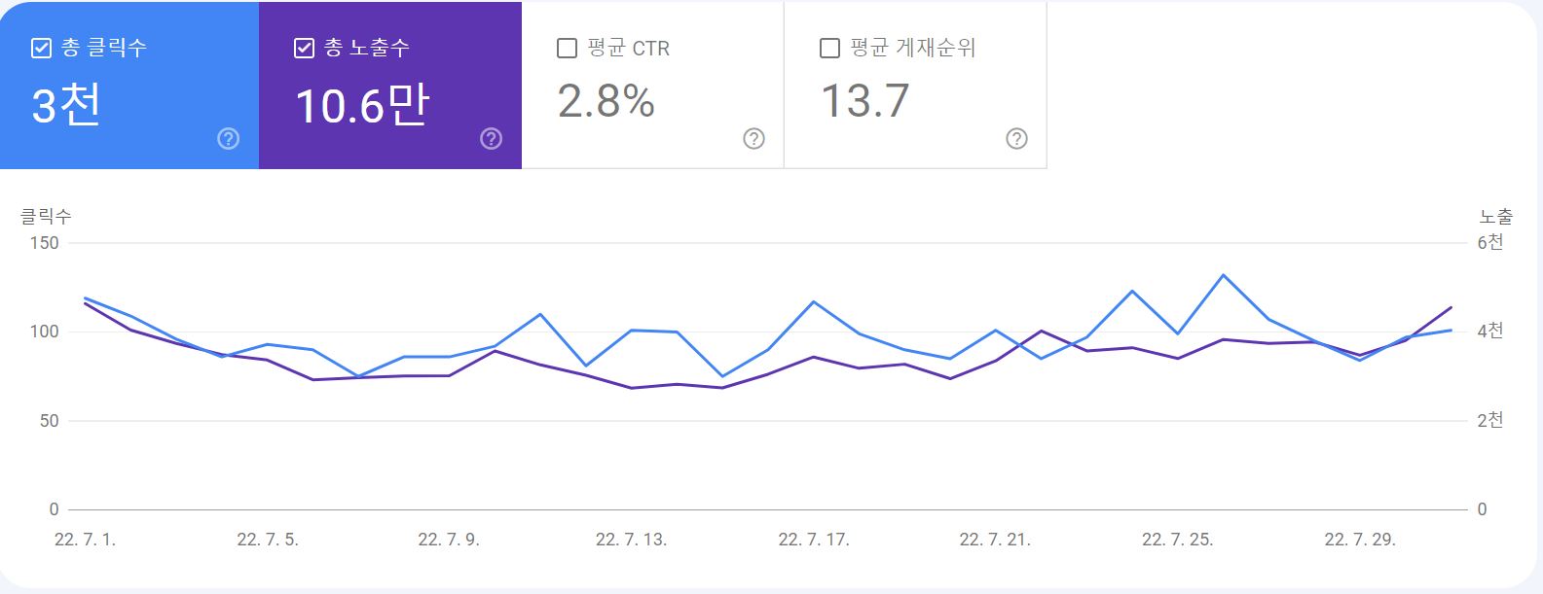
Task: Click the 50 clicks axis label
Action: 50,421
